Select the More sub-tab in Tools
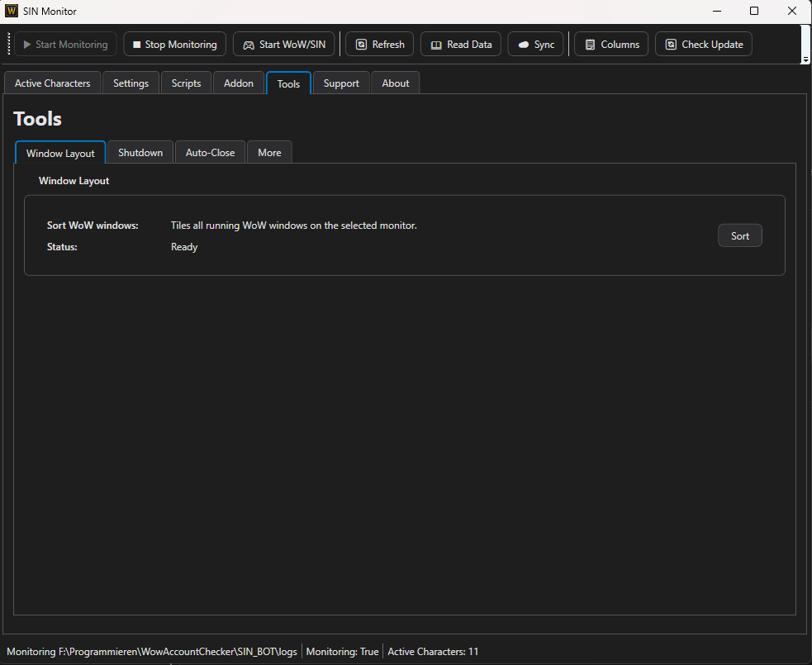The image size is (812, 665). tap(269, 152)
